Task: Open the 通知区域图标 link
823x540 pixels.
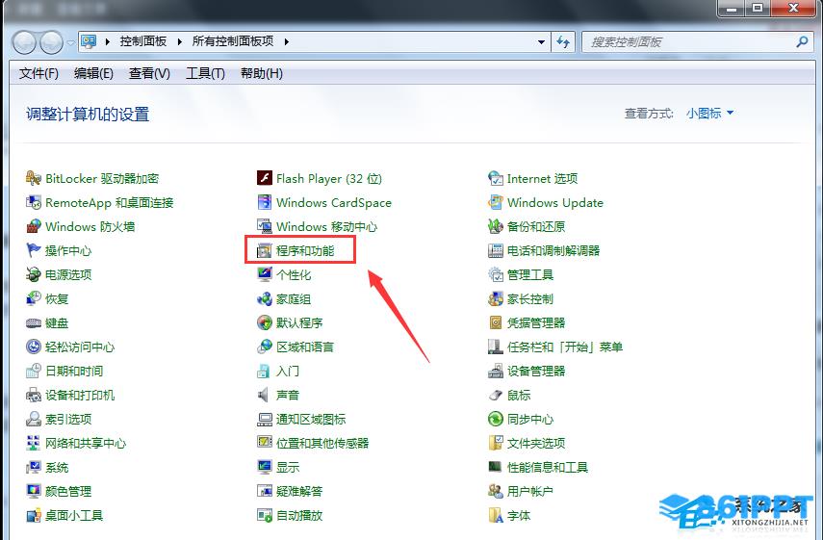Action: [x=311, y=419]
